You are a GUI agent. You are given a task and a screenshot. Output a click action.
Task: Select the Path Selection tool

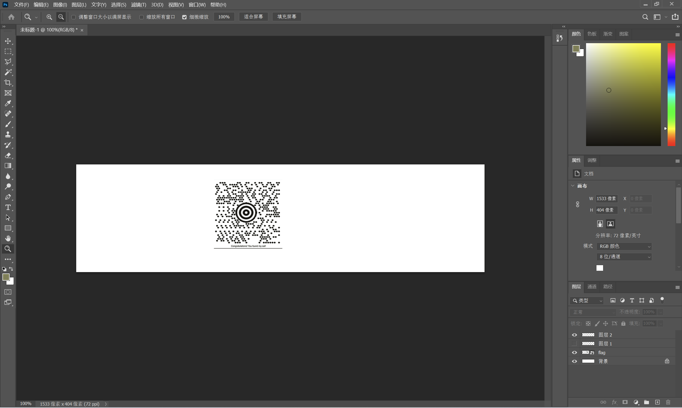coord(8,218)
